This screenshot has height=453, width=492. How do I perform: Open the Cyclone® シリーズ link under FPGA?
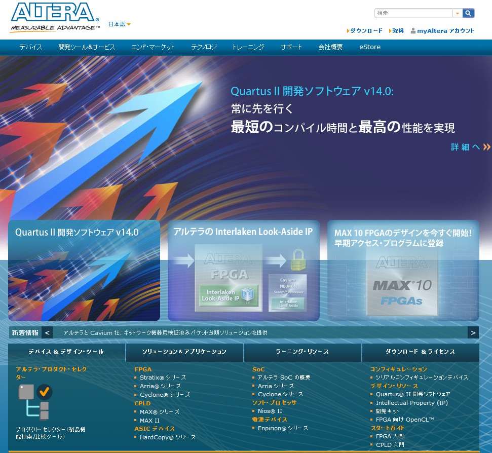click(165, 394)
